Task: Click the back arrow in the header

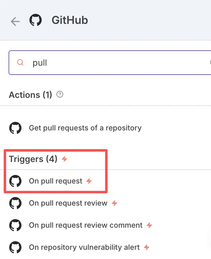Action: coord(15,21)
